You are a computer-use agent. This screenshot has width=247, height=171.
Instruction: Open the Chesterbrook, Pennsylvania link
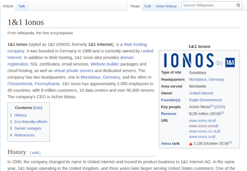pos(34,84)
